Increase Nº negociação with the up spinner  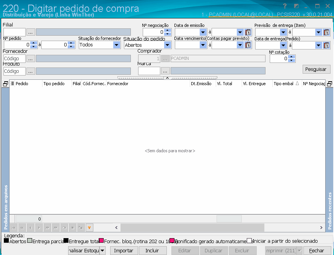coord(168,31)
